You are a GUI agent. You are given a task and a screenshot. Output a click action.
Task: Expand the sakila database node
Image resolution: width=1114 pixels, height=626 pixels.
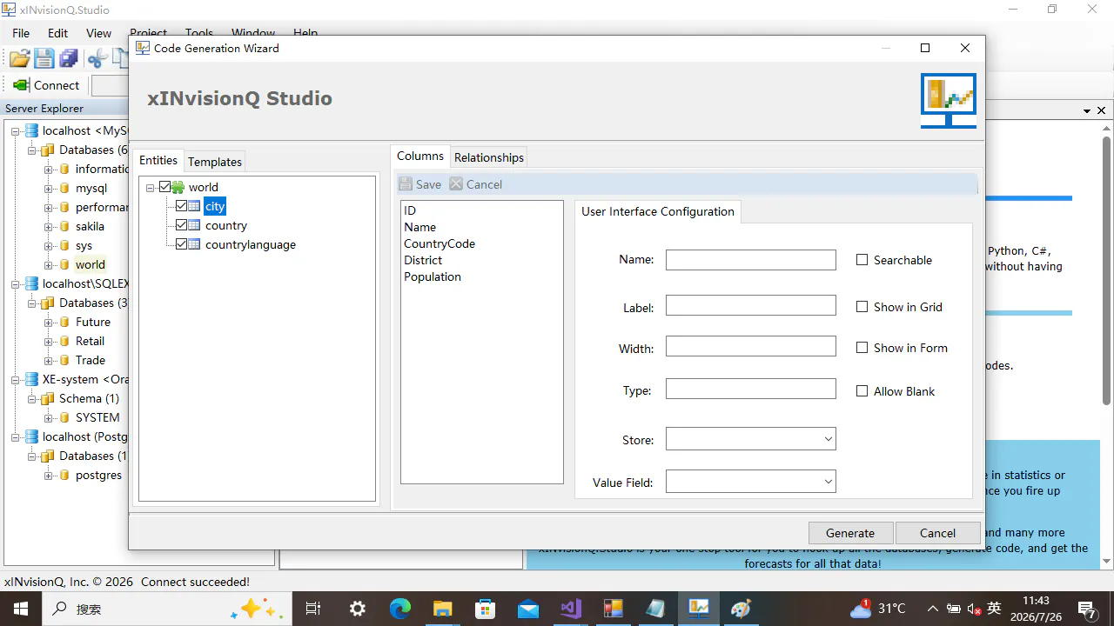coord(49,226)
